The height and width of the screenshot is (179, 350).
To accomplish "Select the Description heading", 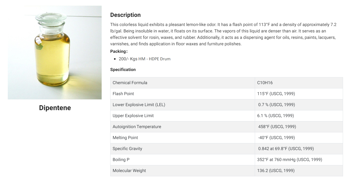I will (125, 15).
